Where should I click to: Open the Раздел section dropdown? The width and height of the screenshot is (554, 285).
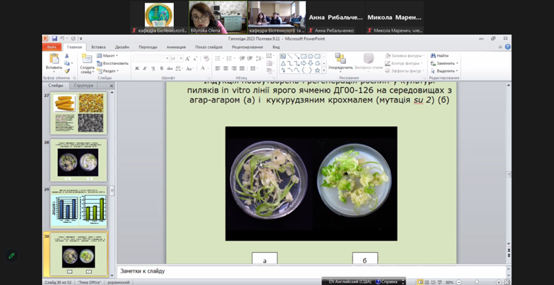point(108,70)
